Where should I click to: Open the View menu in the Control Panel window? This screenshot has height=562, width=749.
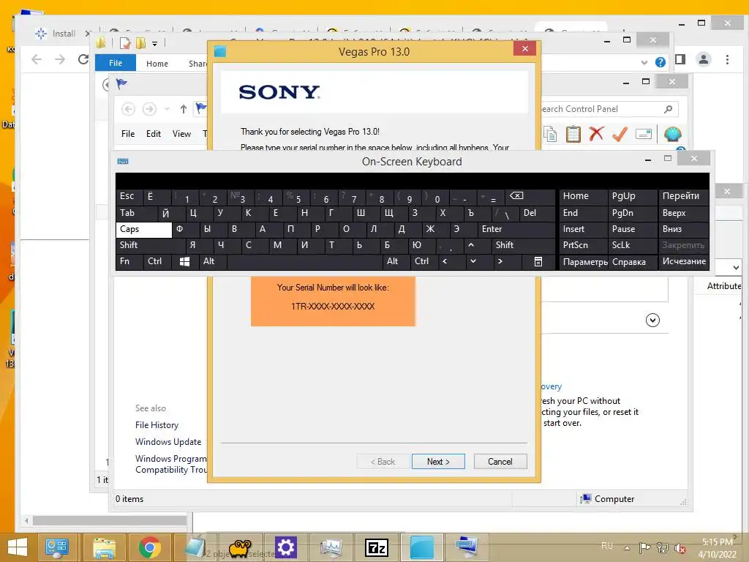click(181, 135)
